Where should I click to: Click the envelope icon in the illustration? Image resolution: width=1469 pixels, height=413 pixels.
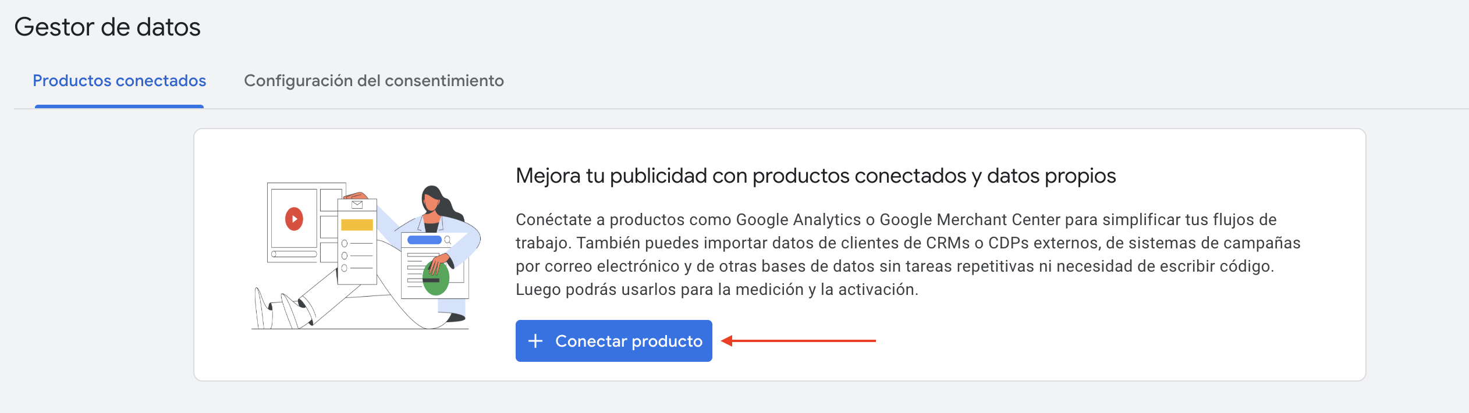coord(357,204)
